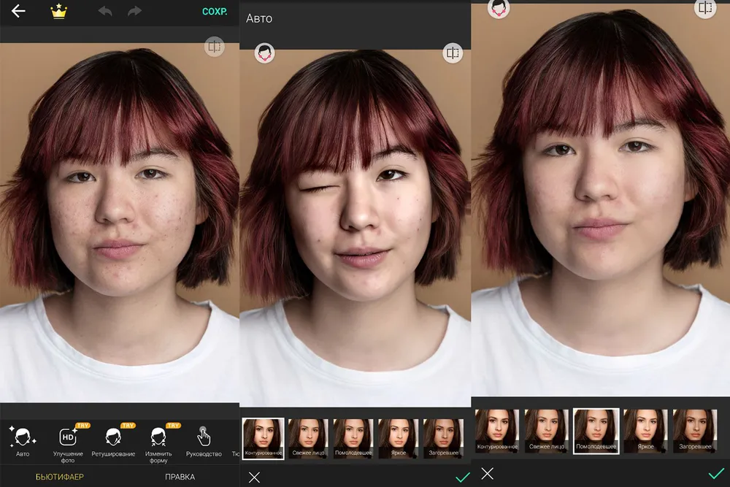730x487 pixels.
Task: Select Помолодевшее preset in right screen
Action: 596,431
